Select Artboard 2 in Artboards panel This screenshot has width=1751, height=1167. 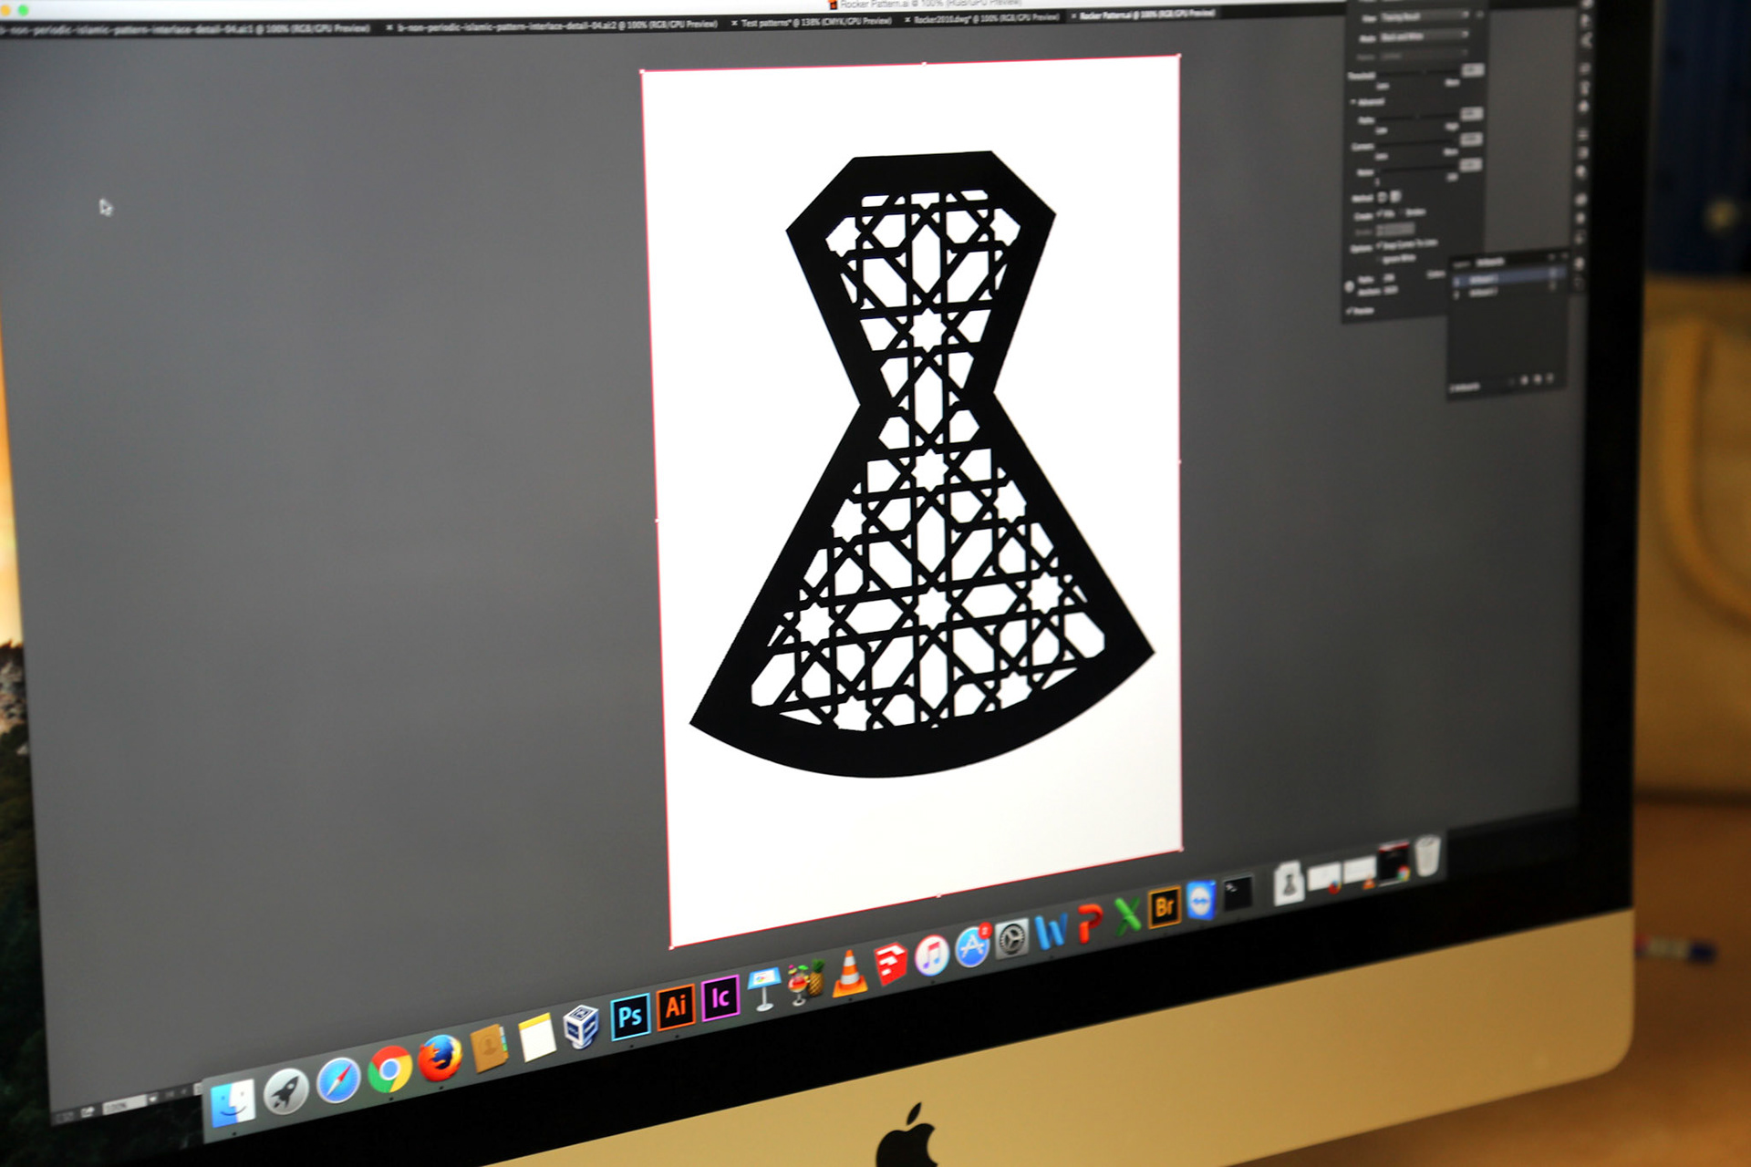click(1483, 292)
